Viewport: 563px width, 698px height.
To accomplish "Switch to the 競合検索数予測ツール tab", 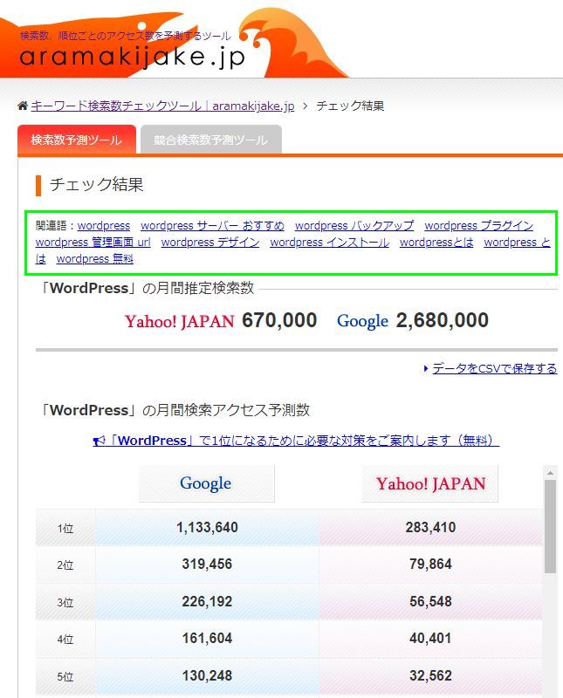I will (x=210, y=140).
